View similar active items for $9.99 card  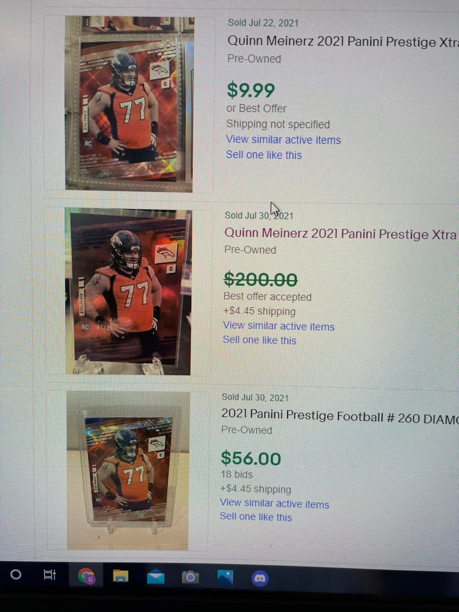(x=283, y=140)
